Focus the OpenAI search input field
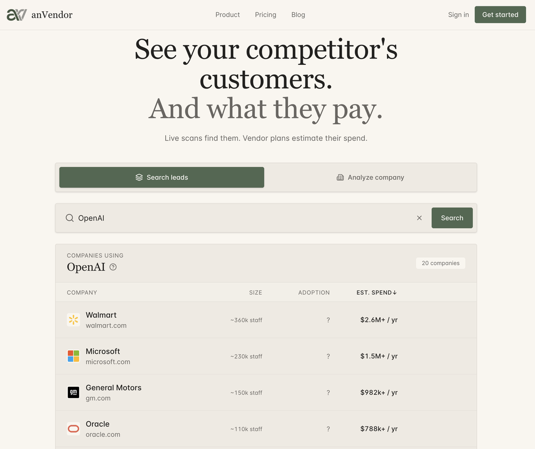 pyautogui.click(x=243, y=218)
